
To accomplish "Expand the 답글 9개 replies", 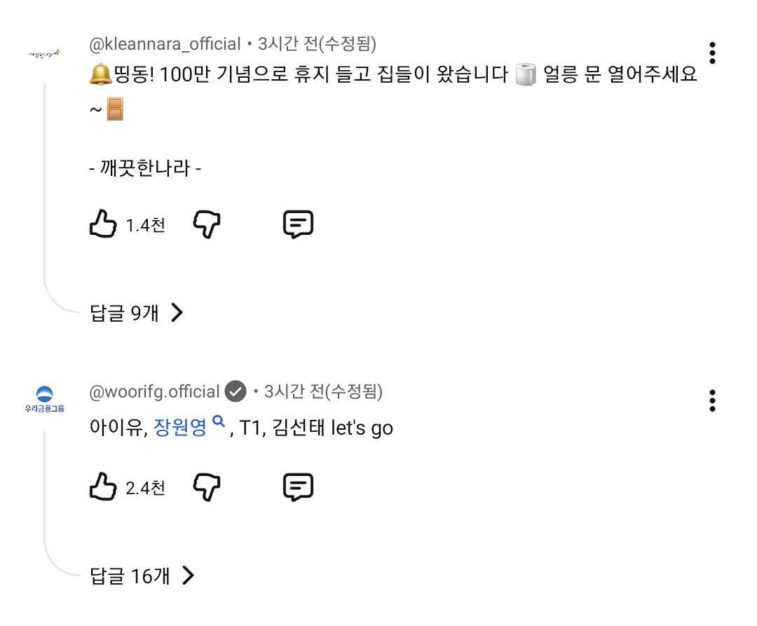I will tap(137, 313).
